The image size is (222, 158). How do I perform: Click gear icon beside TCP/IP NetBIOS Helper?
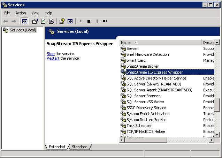123,131
